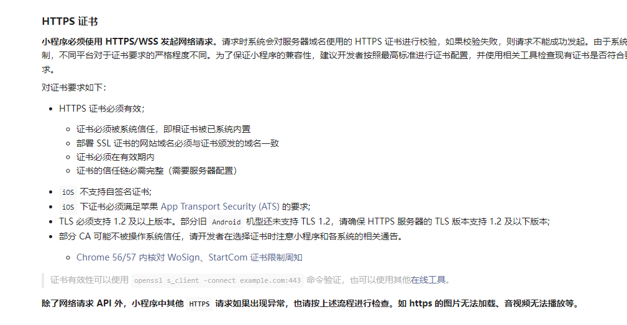Click sub-bullet 证书必须在有效期内

click(115, 157)
